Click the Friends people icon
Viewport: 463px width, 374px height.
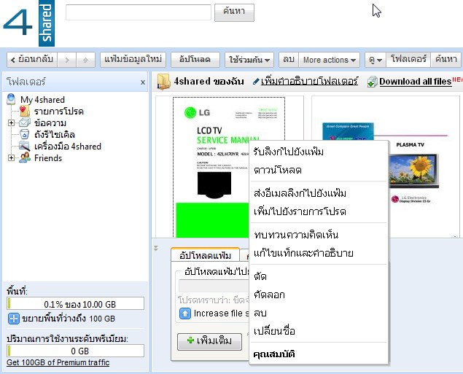(x=25, y=157)
